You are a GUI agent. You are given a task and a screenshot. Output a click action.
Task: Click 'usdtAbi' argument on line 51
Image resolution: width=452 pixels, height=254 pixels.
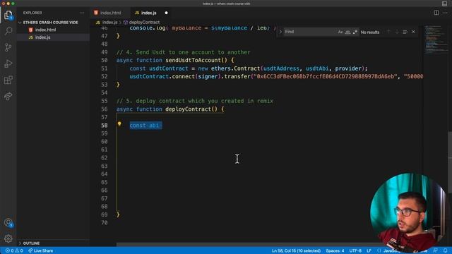317,68
